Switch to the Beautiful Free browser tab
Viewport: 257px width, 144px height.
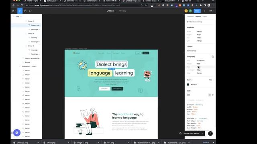[x=170, y=1]
